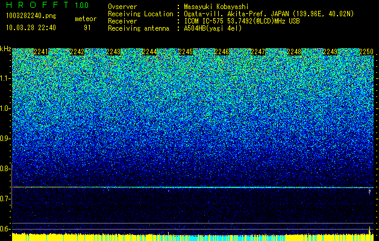Click the red meteor echo below 2250
Image resolution: width=379 pixels, height=241 pixels.
tap(369, 192)
